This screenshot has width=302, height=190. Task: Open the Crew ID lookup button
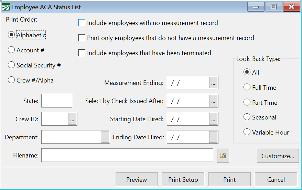click(x=72, y=119)
